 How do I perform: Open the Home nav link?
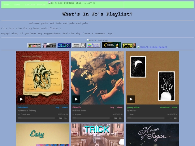[x=6, y=5]
